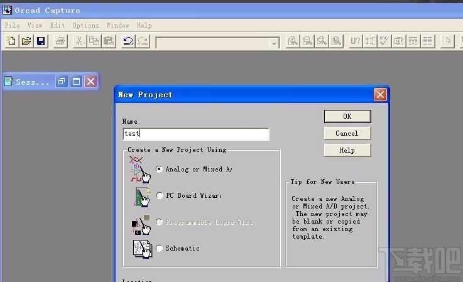Restore the Session Log window

[x=62, y=81]
